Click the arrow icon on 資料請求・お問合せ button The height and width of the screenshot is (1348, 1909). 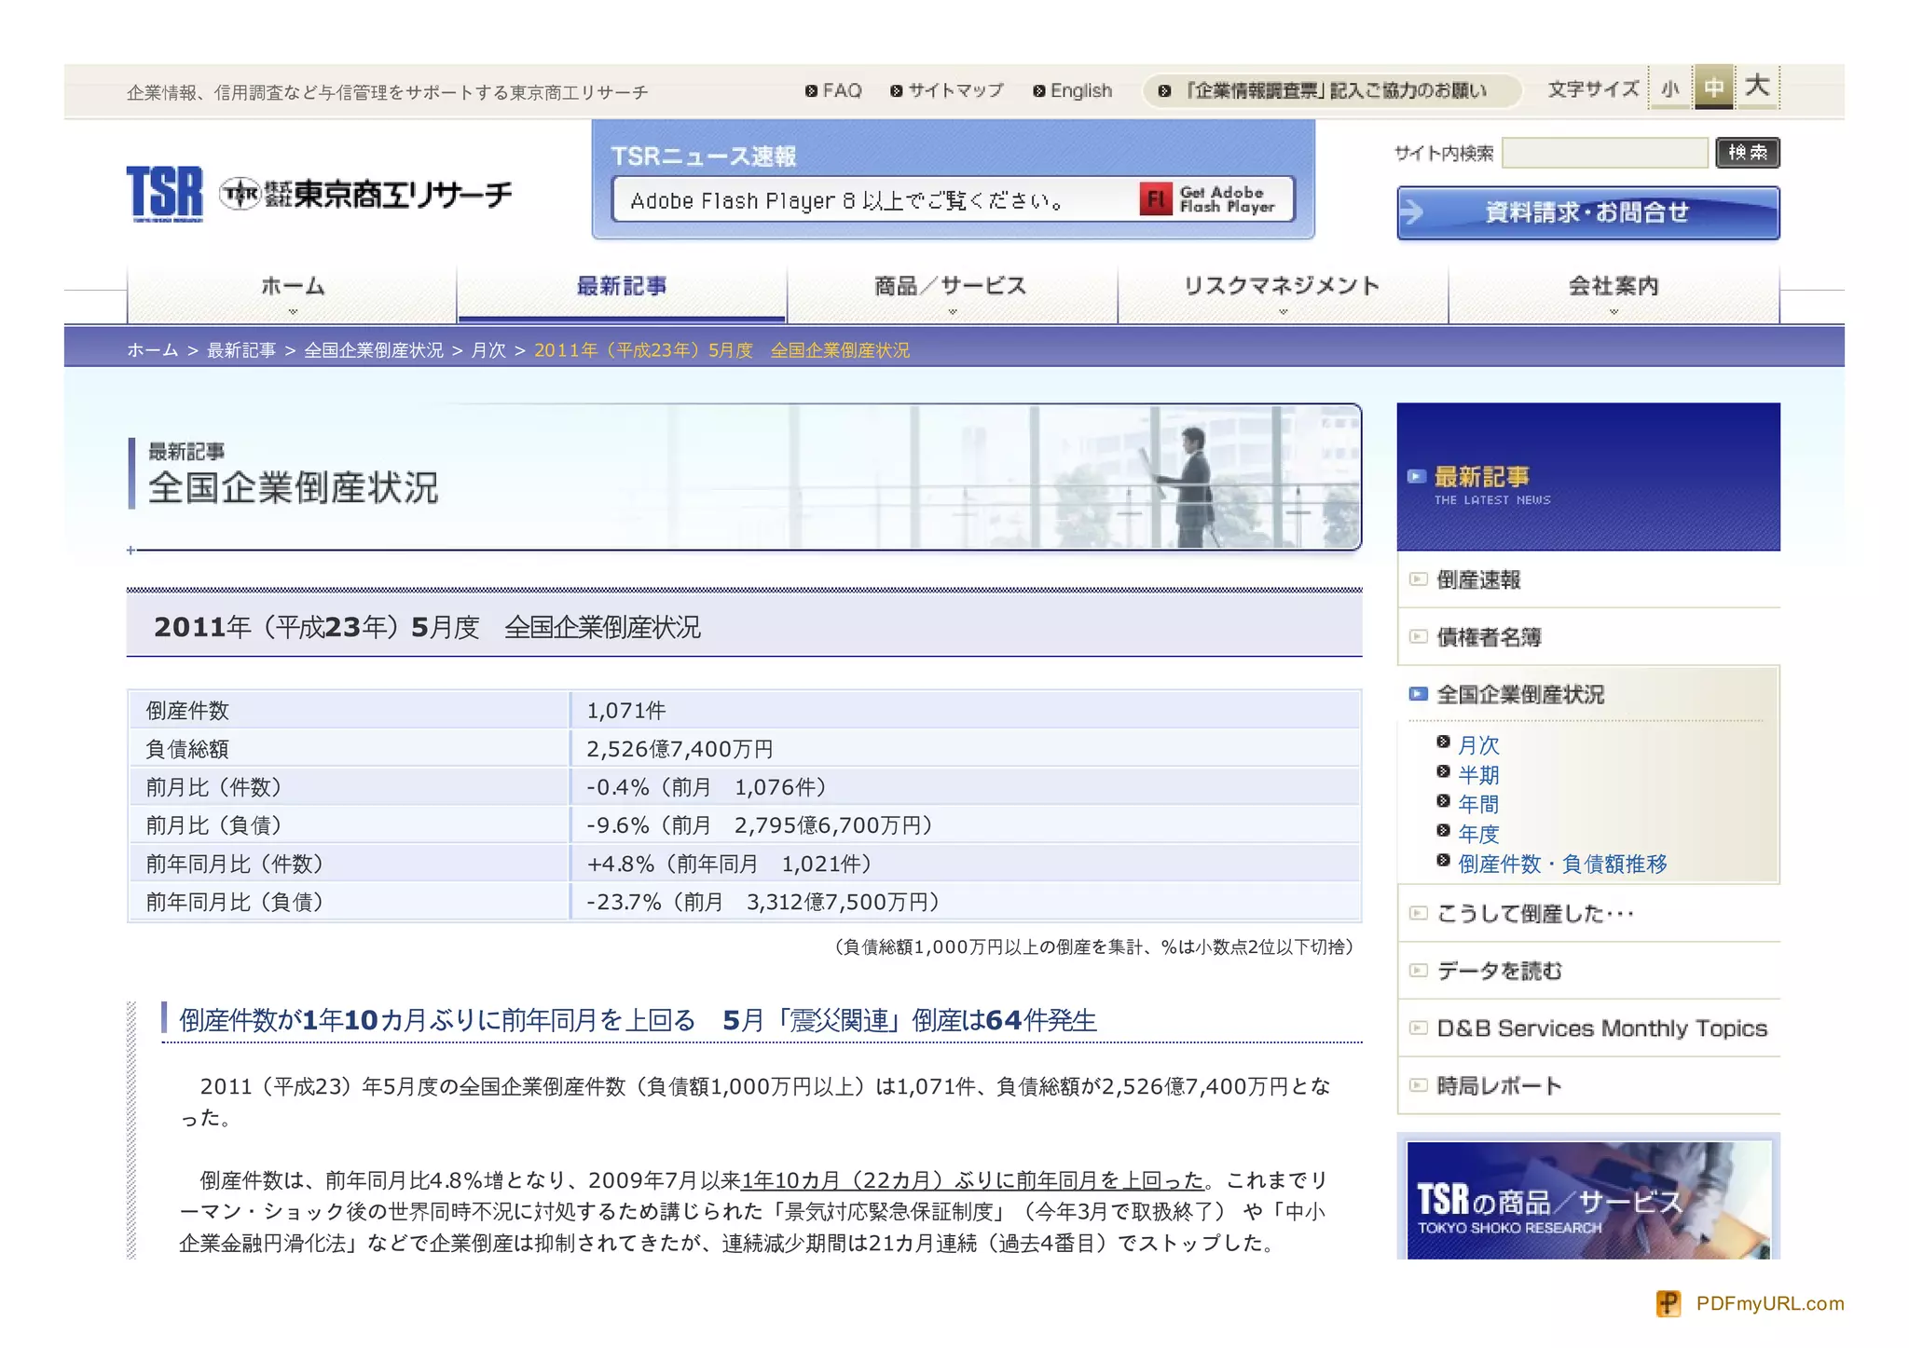(1413, 212)
